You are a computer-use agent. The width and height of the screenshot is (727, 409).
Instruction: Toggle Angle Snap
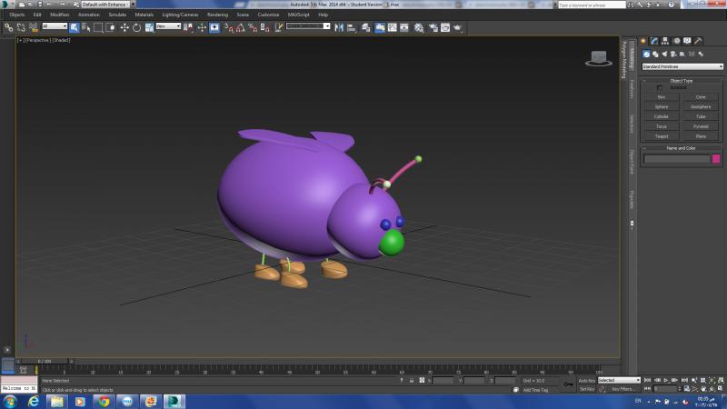tap(241, 28)
